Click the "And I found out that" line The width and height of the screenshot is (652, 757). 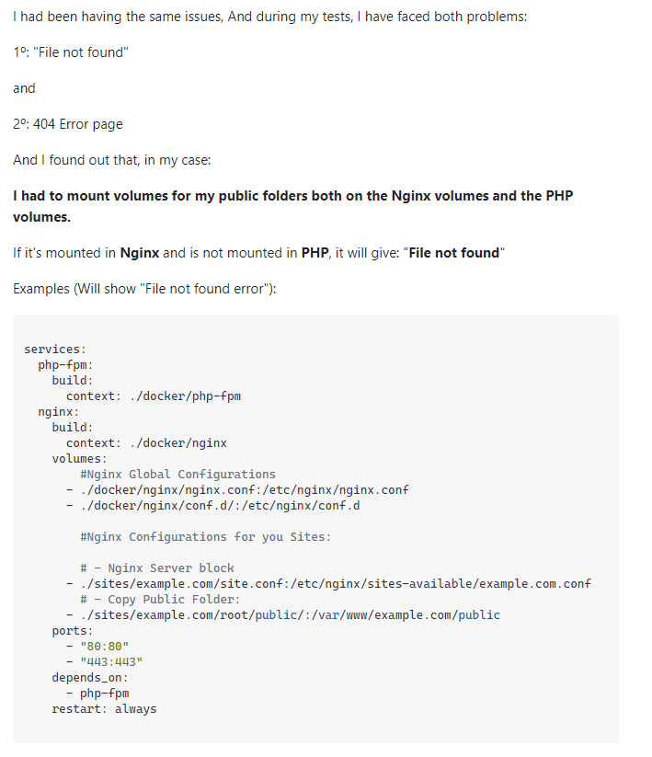(x=112, y=160)
